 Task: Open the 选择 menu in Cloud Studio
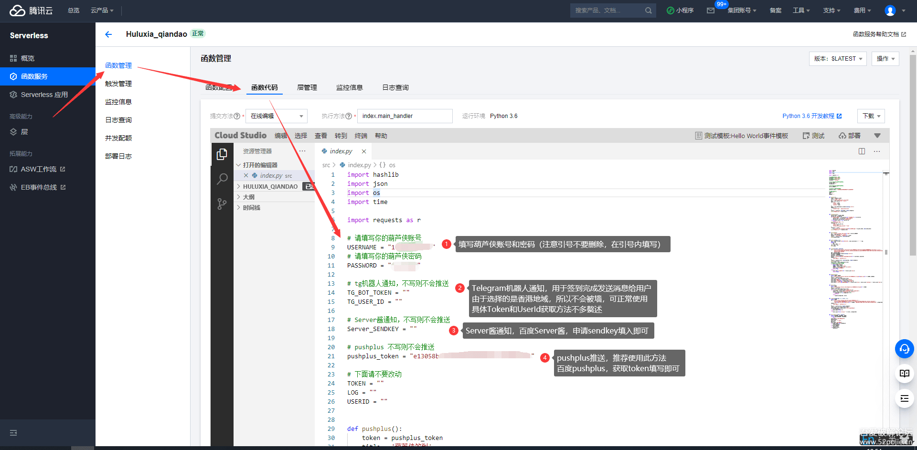(301, 136)
